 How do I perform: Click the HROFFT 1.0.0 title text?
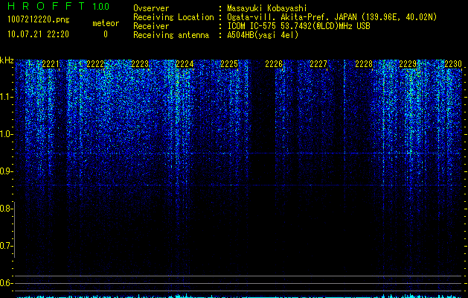click(58, 6)
